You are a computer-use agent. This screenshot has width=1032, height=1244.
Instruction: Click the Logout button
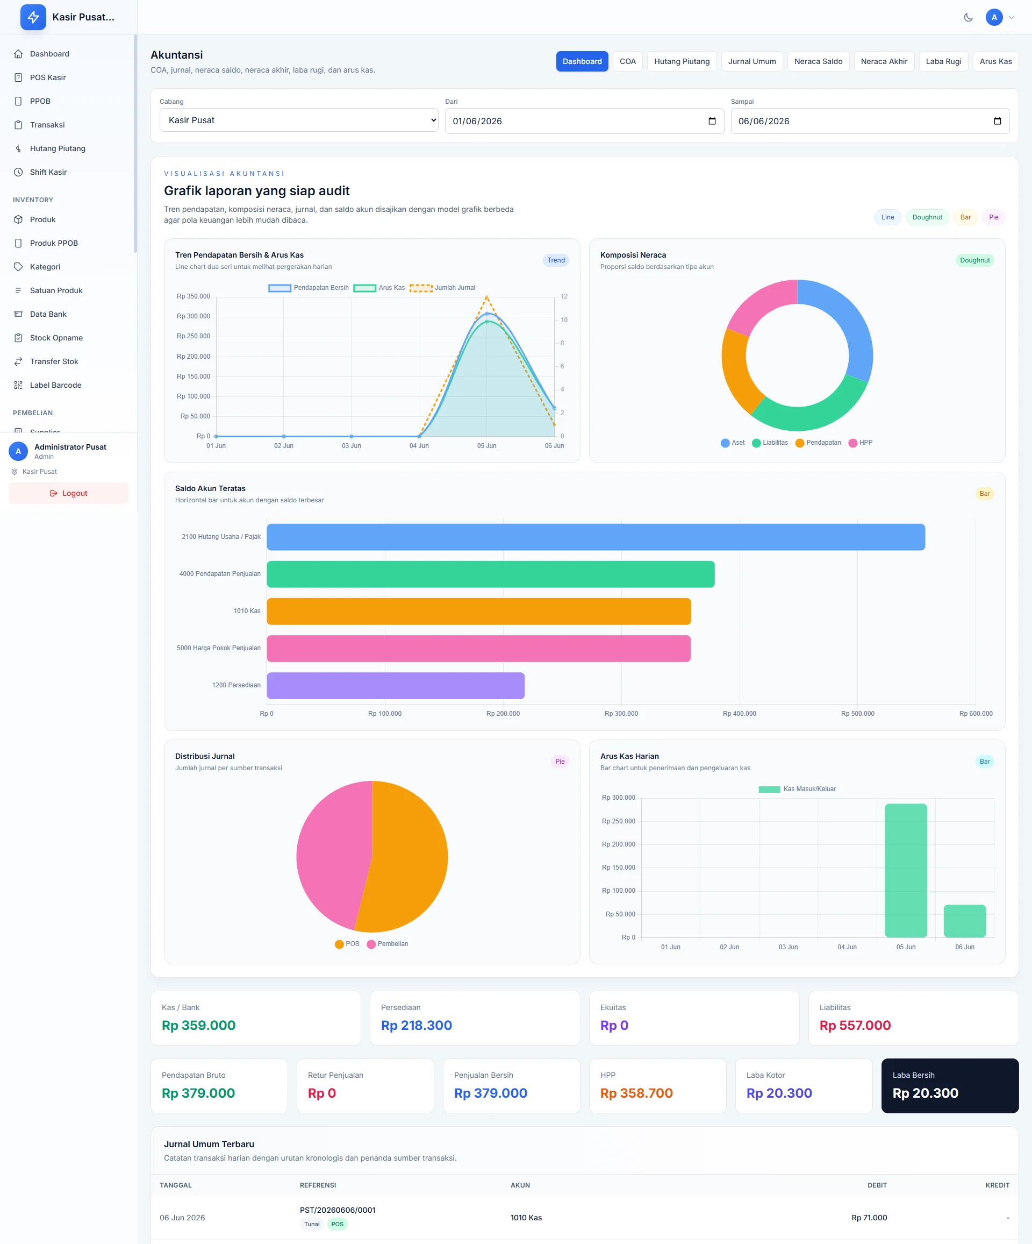click(x=69, y=493)
